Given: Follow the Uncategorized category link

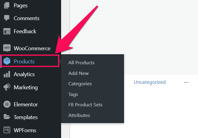Looking at the screenshot, I should coord(150,82).
